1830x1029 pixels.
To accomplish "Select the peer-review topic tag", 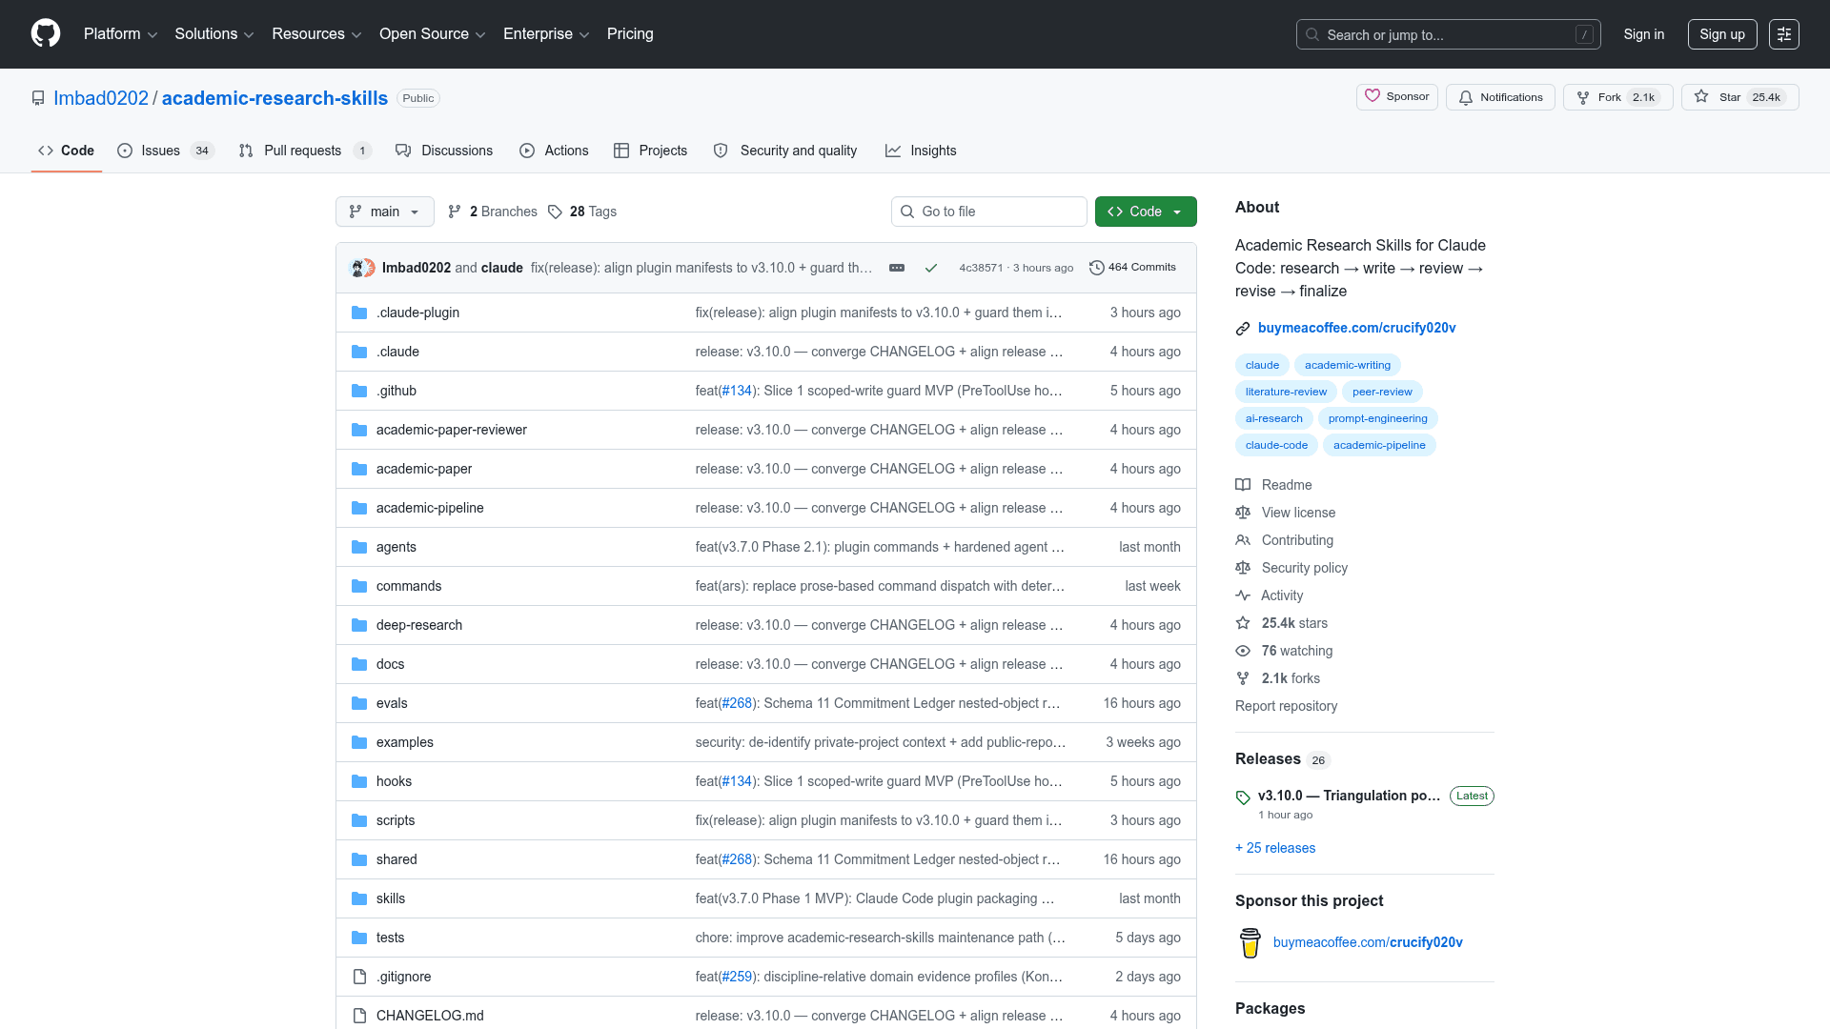I will click(1382, 392).
